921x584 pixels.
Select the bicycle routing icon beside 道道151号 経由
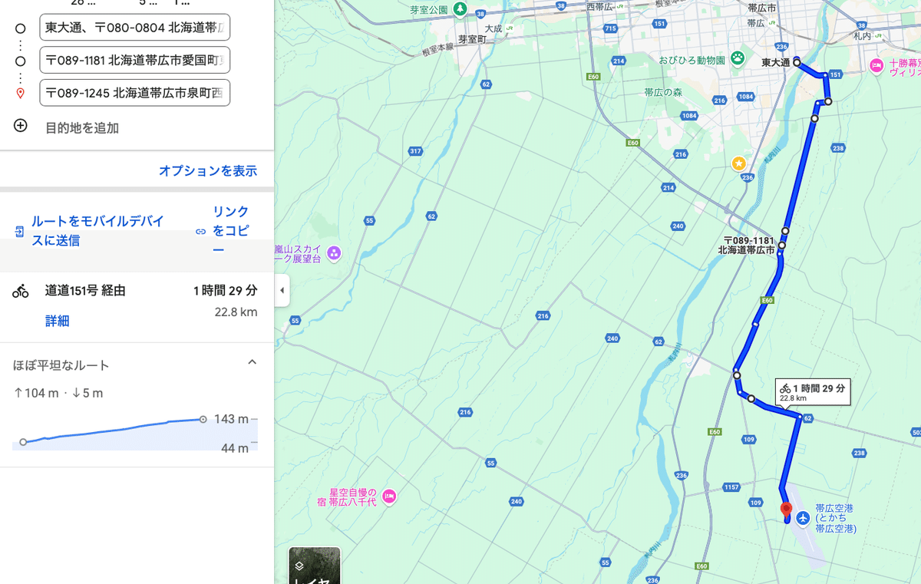[20, 291]
